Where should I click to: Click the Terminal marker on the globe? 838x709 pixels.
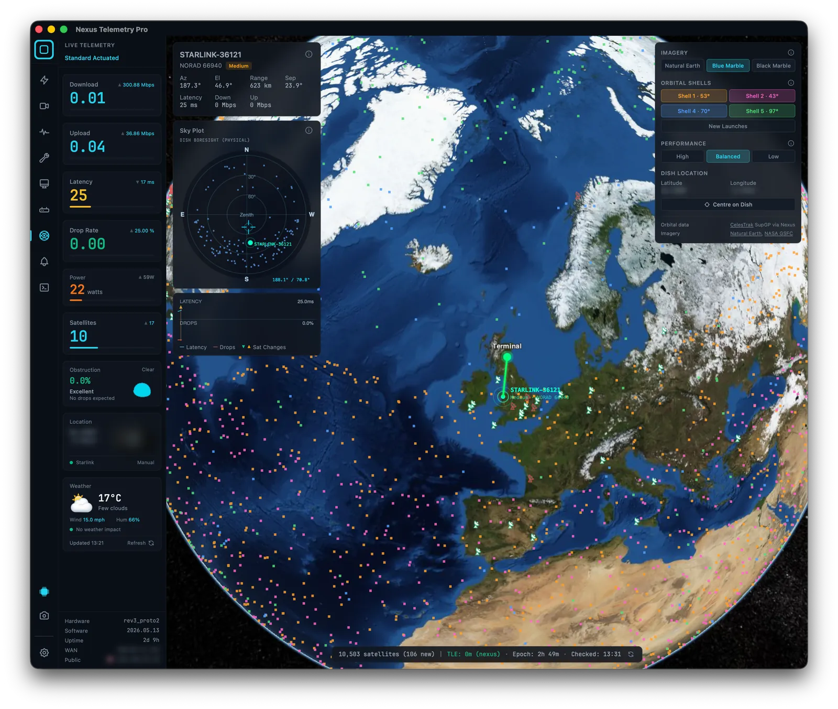507,357
